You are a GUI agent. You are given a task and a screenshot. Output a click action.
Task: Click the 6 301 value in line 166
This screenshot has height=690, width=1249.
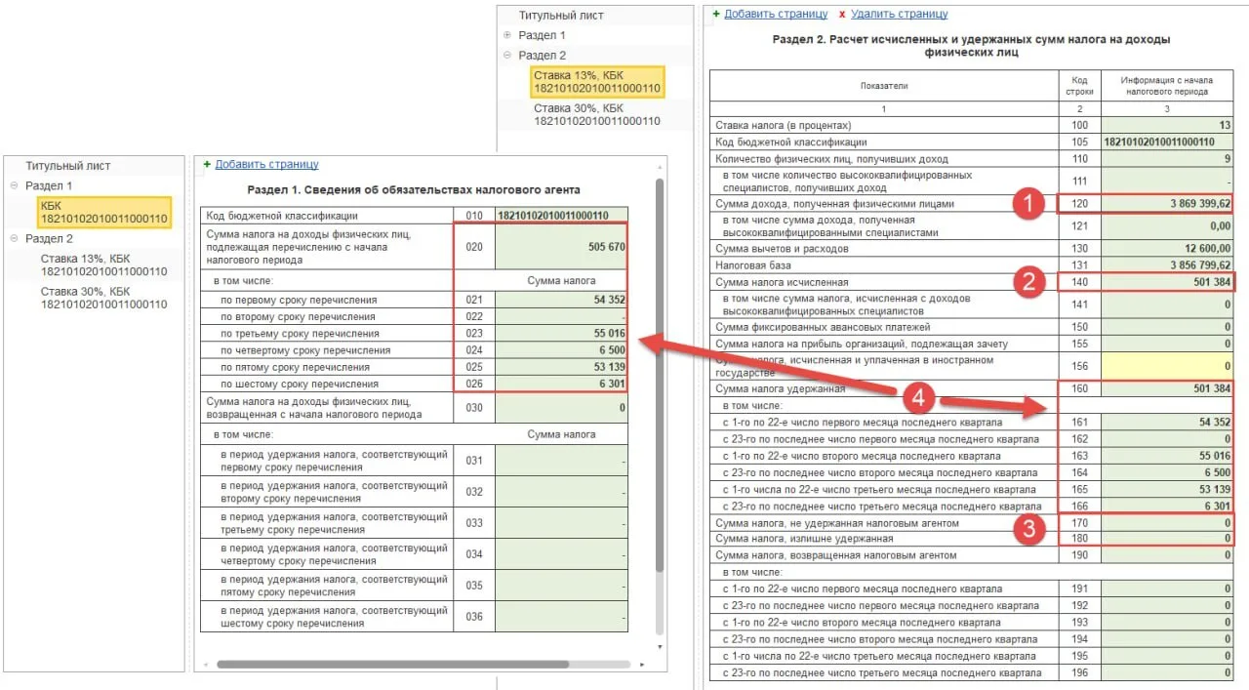(1168, 506)
